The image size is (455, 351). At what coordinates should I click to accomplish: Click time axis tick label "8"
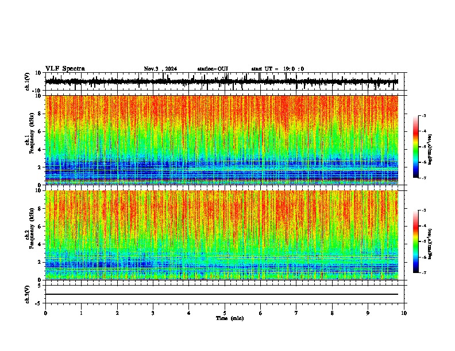(x=332, y=313)
